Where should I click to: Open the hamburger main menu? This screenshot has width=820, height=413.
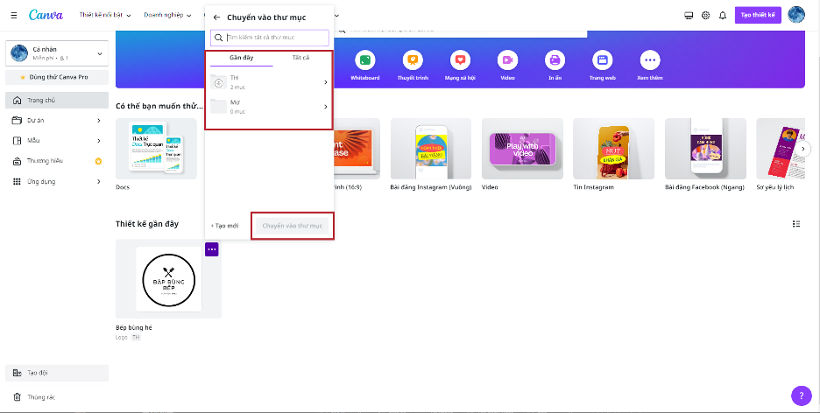point(12,15)
